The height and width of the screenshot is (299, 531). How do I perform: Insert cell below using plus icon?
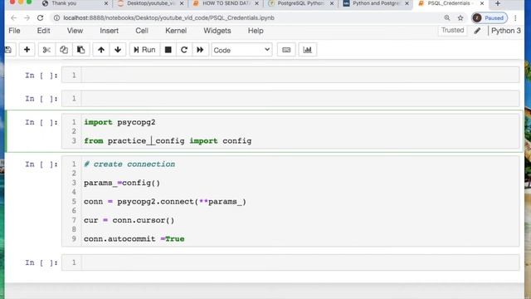coord(27,50)
